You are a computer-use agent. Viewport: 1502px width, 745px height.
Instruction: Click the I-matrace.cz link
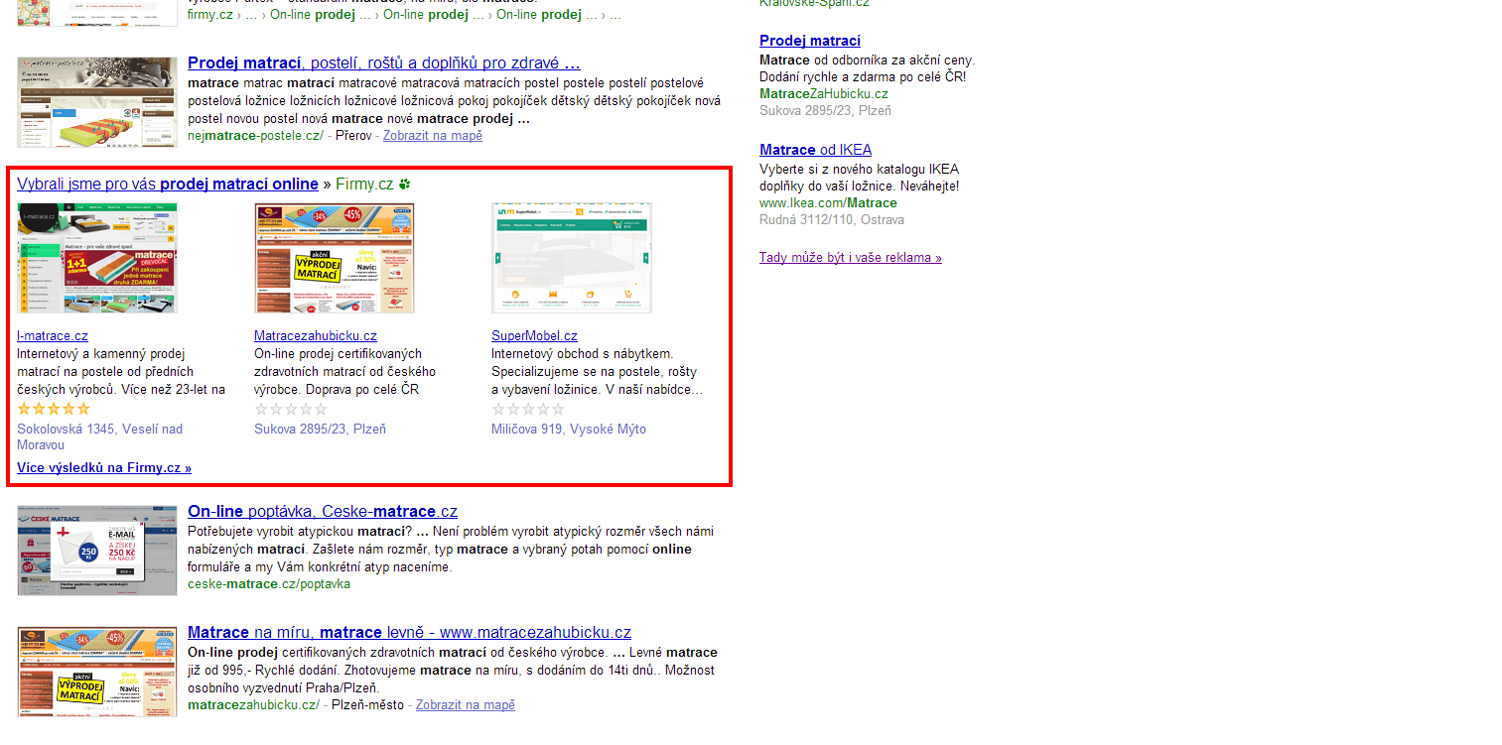pos(53,336)
